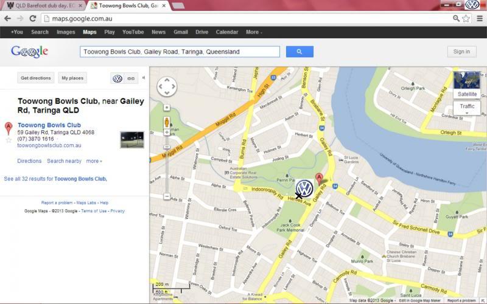Screen dimensions: 487x304
Task: Click the zoom magnifier in the address bar
Action: (x=456, y=19)
